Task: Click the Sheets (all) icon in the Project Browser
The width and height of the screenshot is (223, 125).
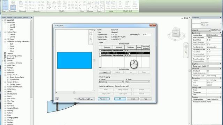Action: [5, 58]
